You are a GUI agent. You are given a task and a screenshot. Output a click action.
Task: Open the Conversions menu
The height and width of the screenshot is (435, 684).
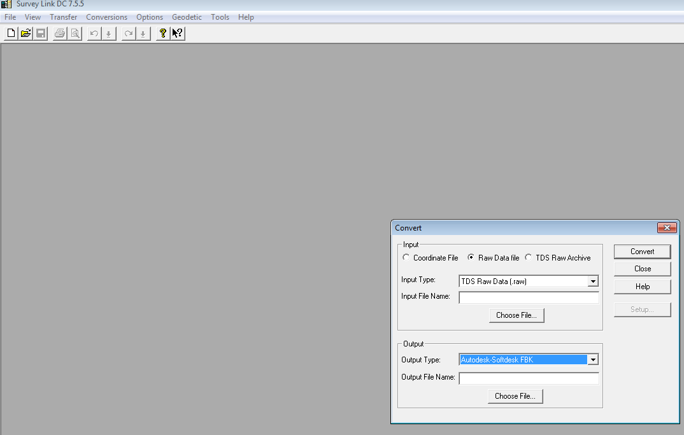click(x=106, y=17)
